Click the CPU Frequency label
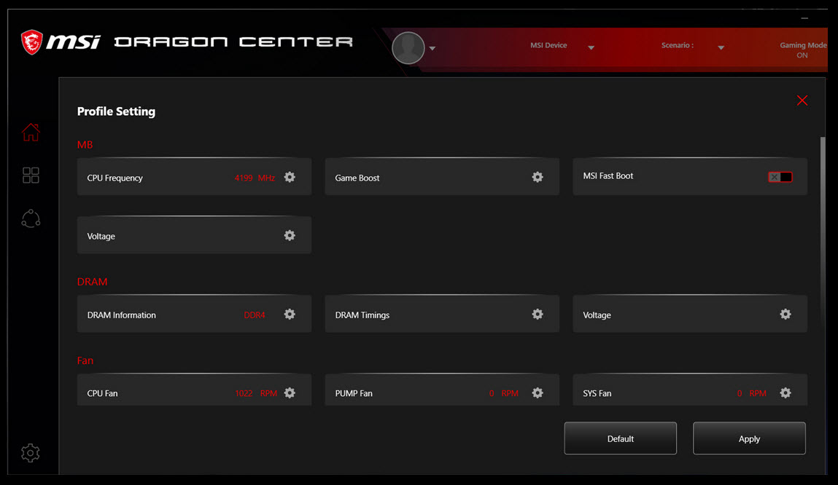 point(115,178)
